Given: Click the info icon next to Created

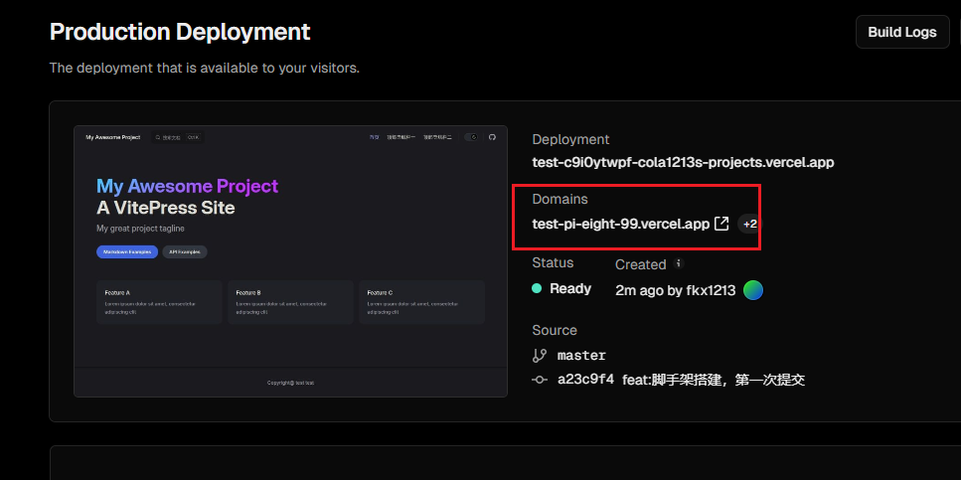Looking at the screenshot, I should pyautogui.click(x=678, y=263).
